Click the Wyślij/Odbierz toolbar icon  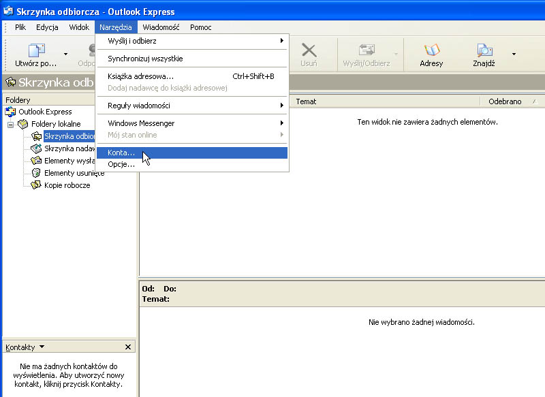pos(367,50)
